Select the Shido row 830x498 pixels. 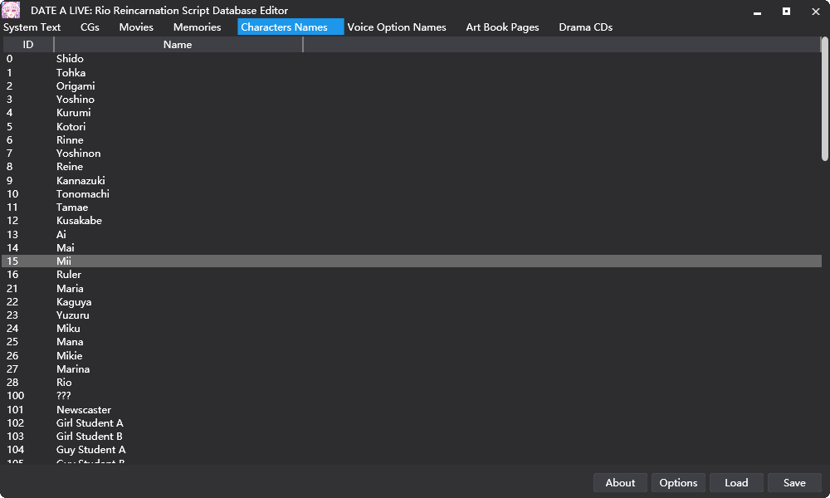(x=70, y=59)
